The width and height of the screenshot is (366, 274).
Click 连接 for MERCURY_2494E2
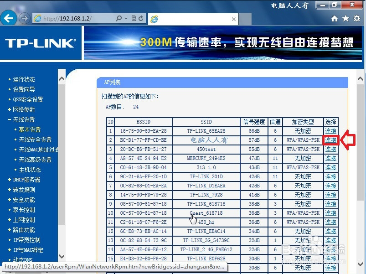coord(330,158)
